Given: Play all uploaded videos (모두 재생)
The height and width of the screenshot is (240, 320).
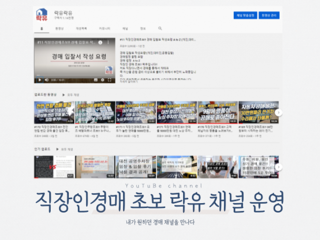Looking at the screenshot, I should click(x=71, y=95).
